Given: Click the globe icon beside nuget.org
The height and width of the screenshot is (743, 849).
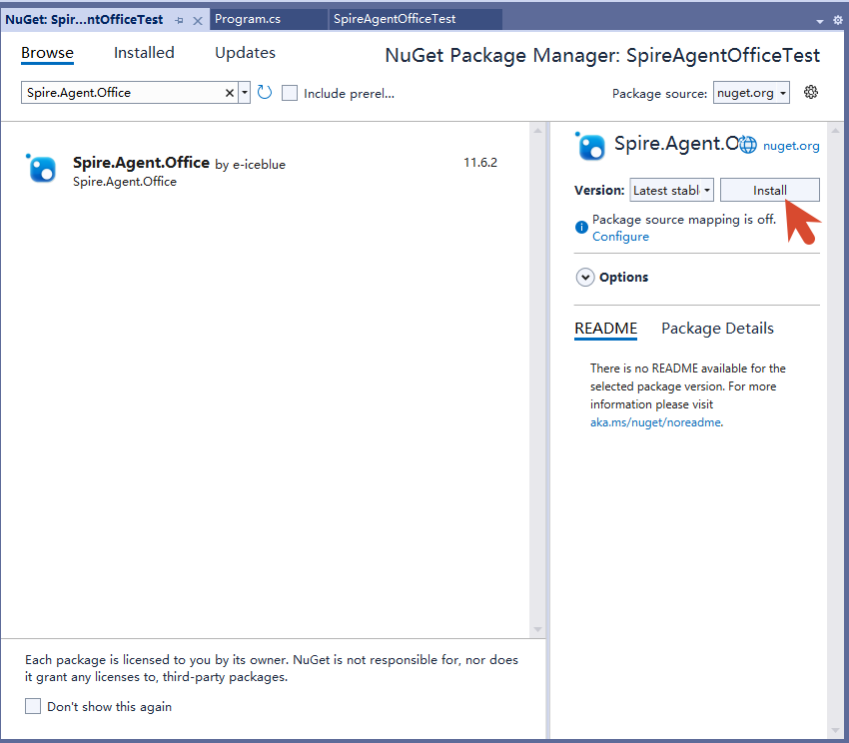Looking at the screenshot, I should (x=748, y=145).
